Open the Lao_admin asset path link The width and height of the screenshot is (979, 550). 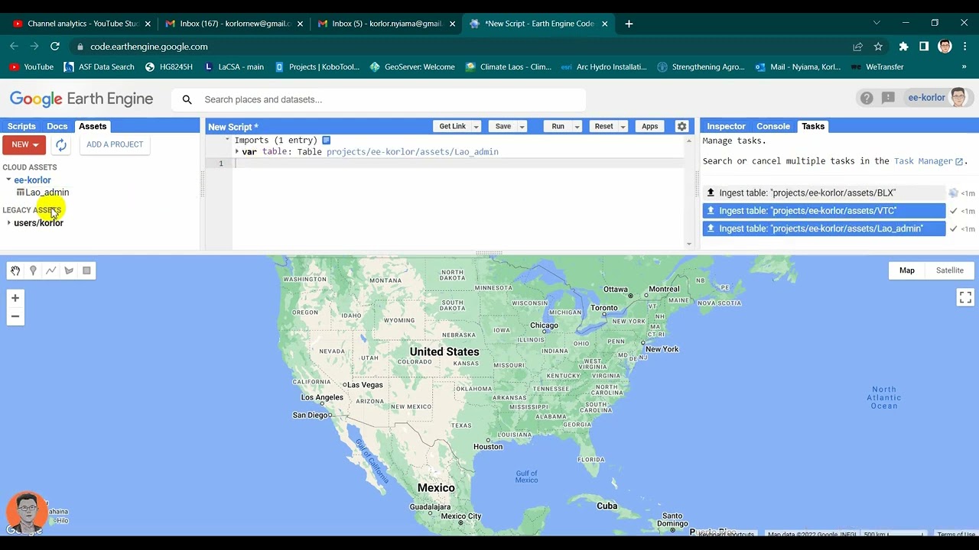412,152
